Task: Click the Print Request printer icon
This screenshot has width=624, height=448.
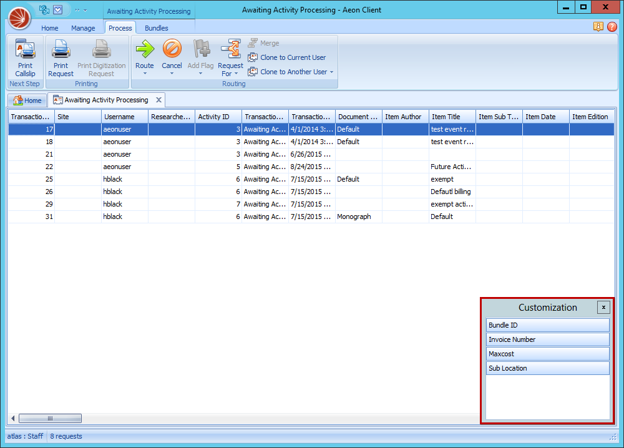Action: (61, 49)
